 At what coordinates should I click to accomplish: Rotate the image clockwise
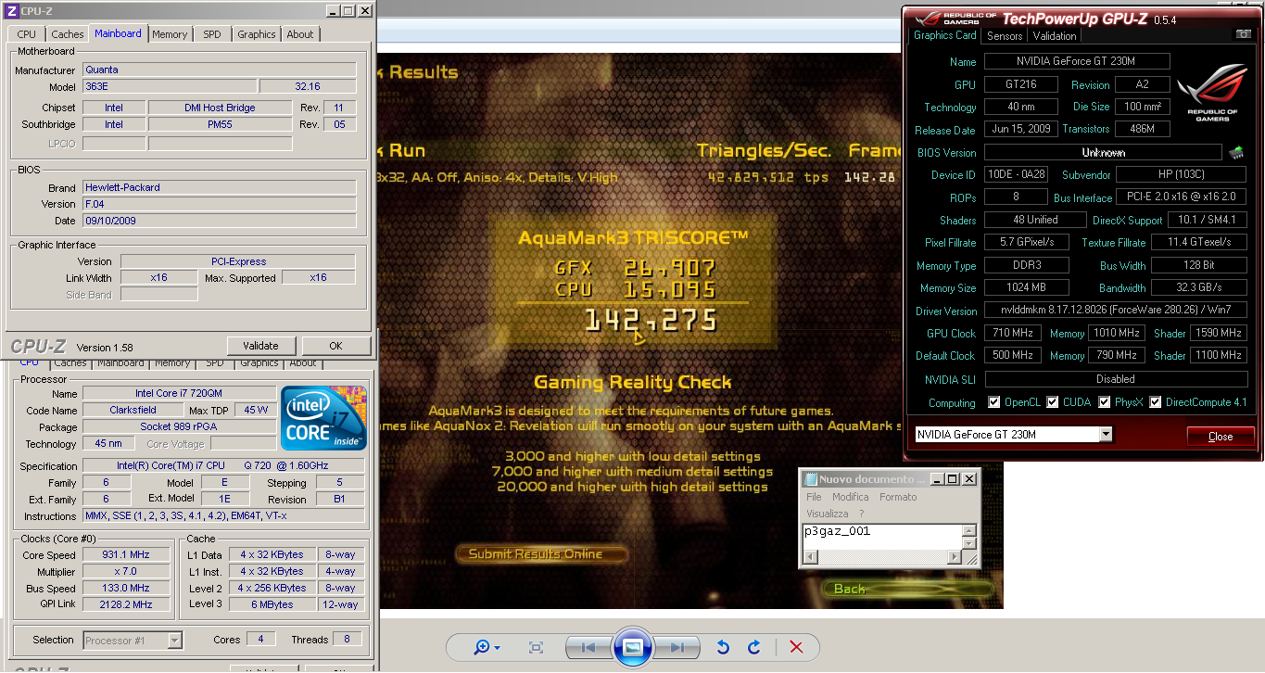754,647
